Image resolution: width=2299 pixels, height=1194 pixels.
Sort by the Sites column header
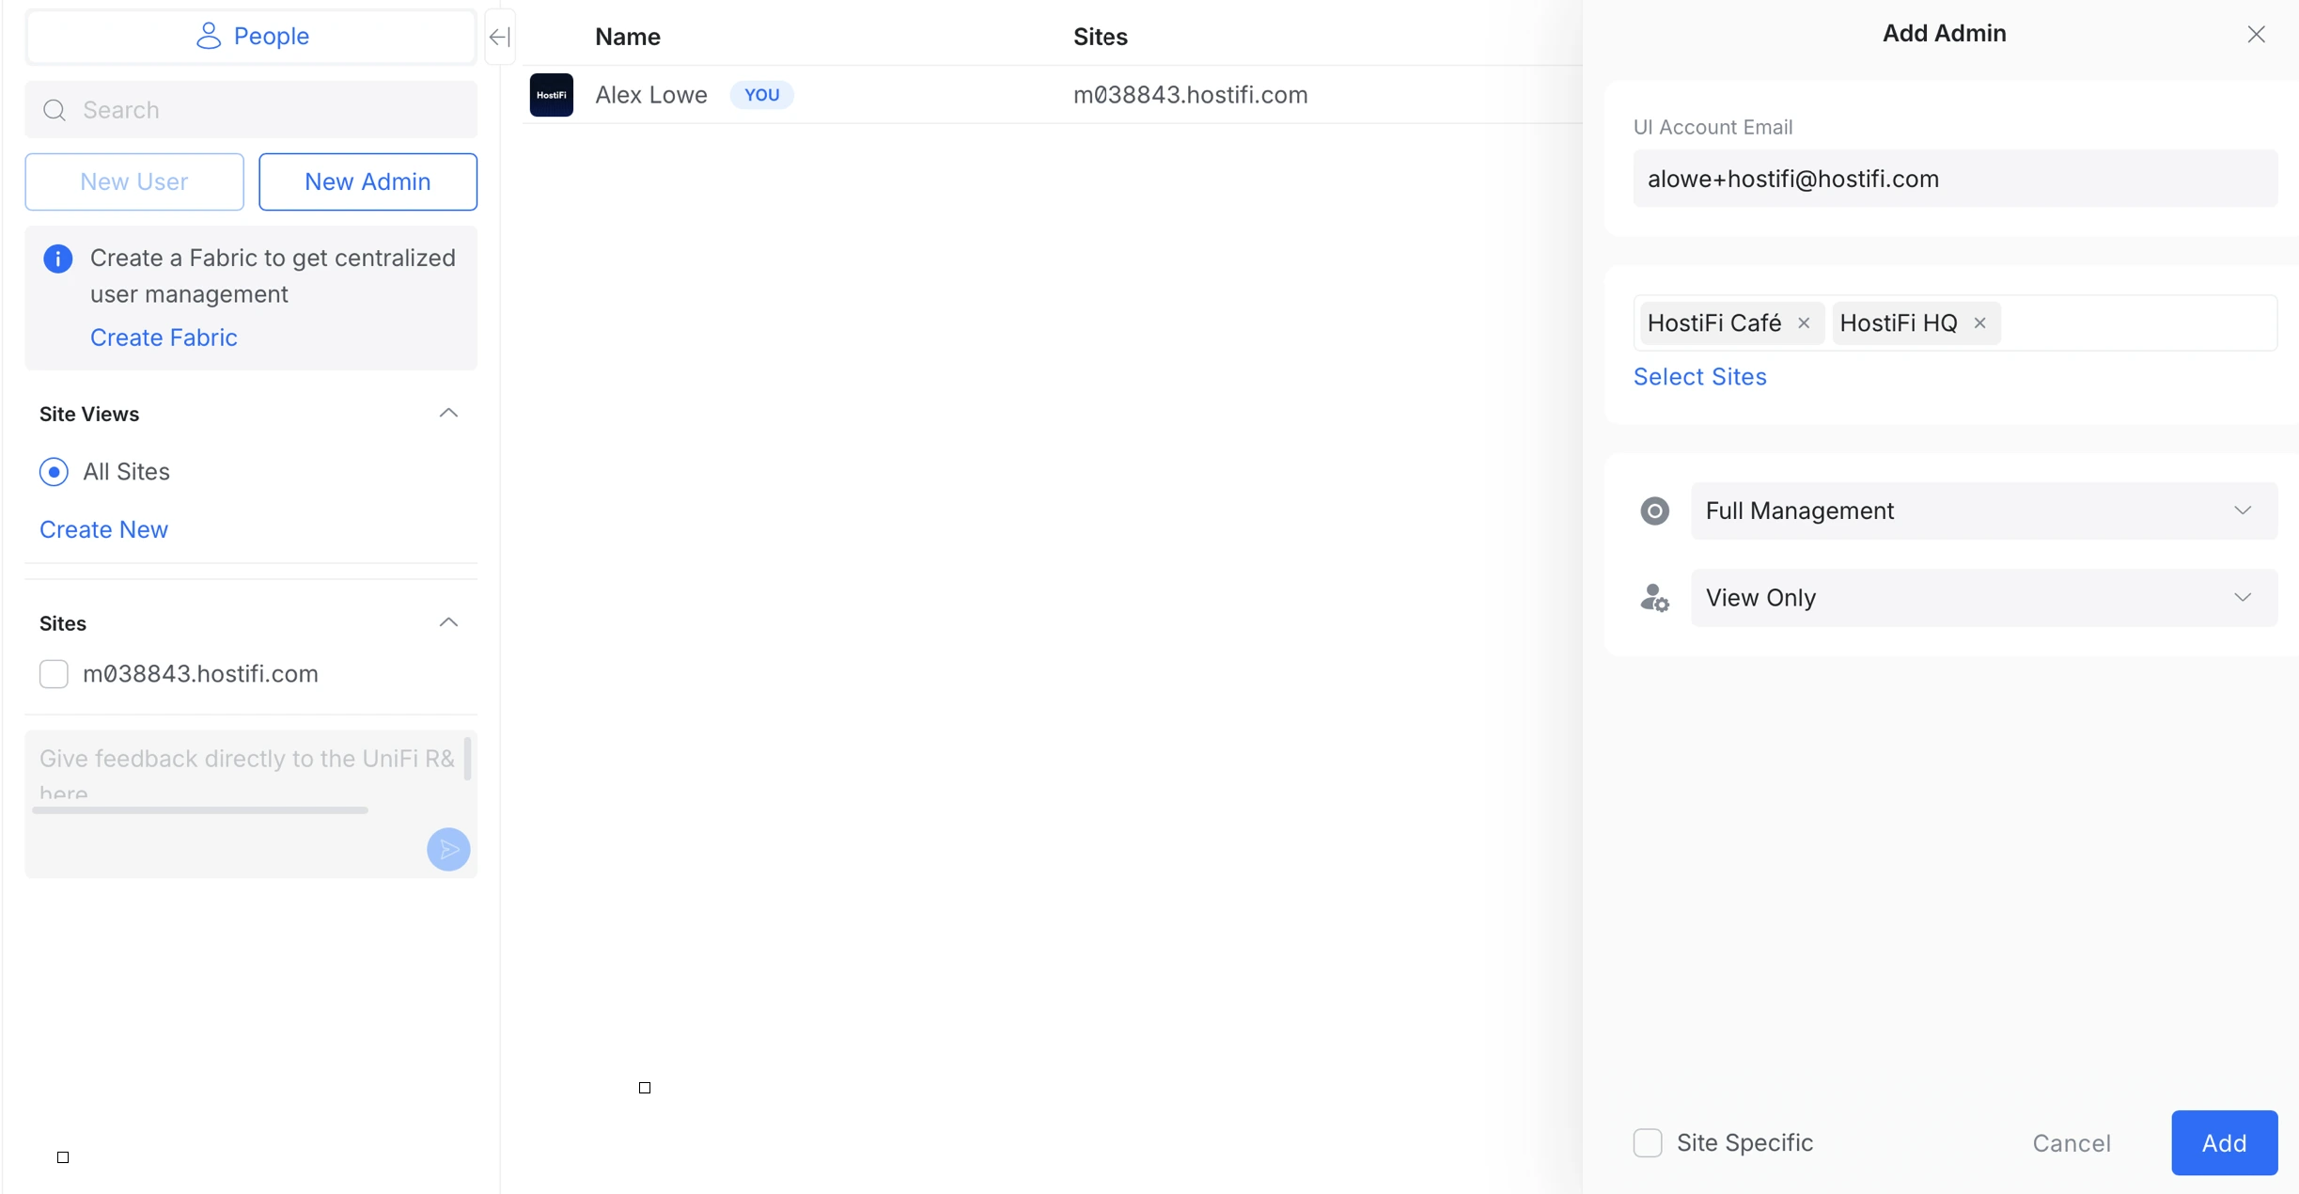(1101, 37)
